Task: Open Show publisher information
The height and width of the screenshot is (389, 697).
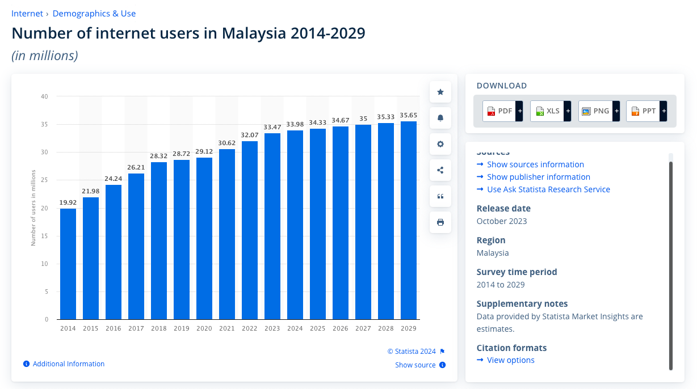Action: [x=538, y=176]
